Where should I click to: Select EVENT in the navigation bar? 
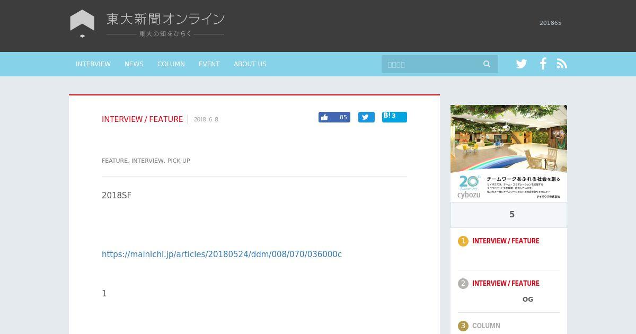pyautogui.click(x=209, y=64)
